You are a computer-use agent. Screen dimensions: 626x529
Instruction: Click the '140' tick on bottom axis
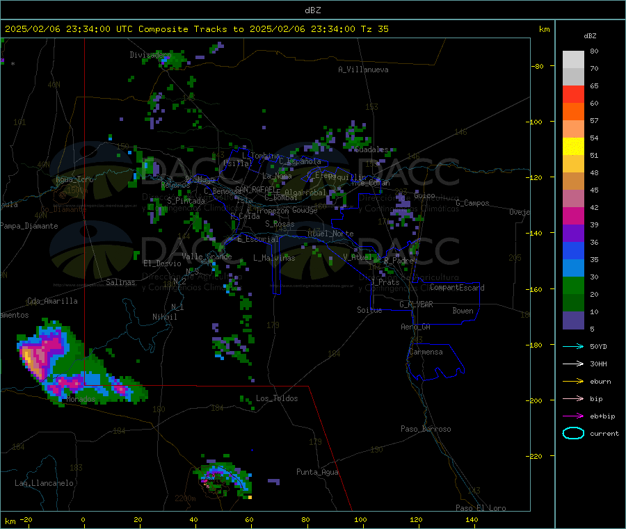[472, 519]
